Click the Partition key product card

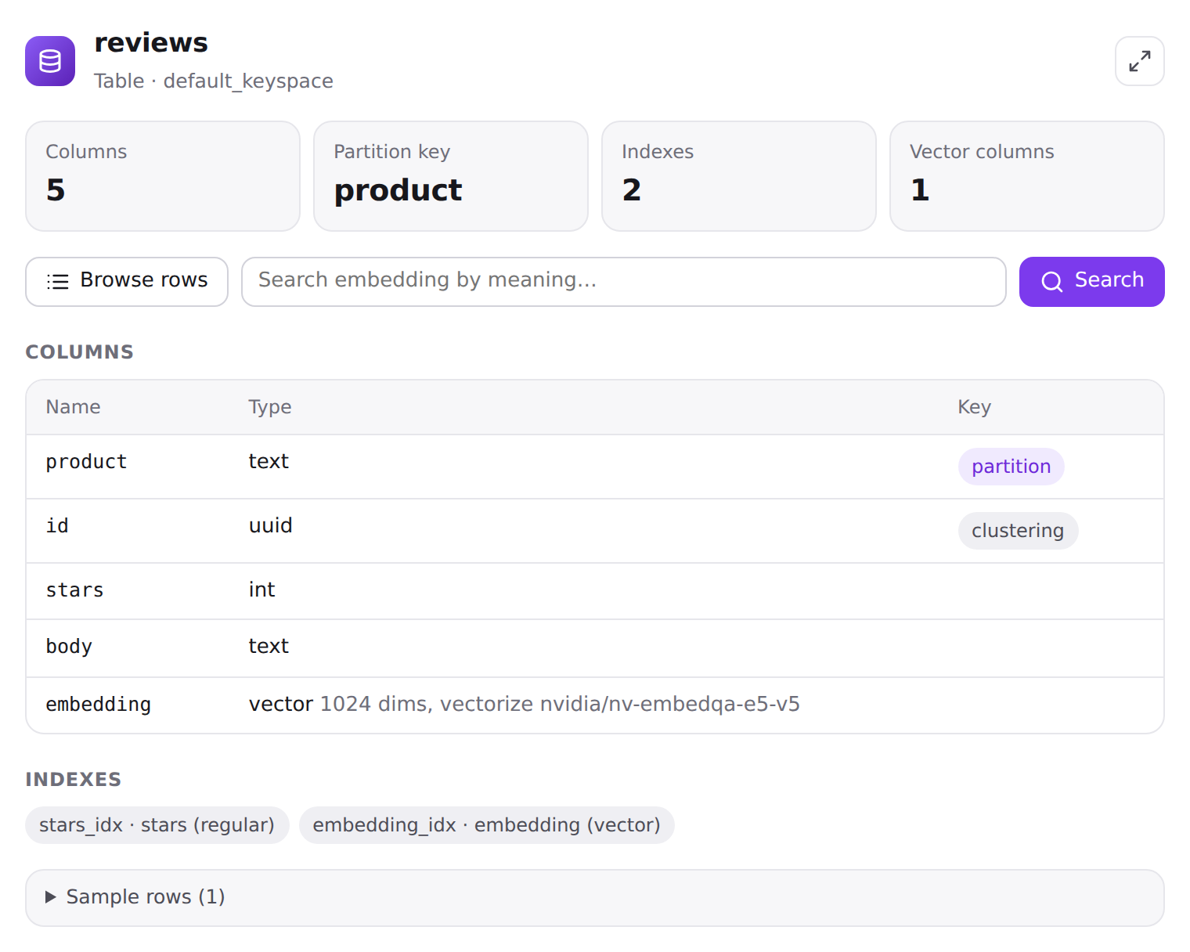click(450, 176)
